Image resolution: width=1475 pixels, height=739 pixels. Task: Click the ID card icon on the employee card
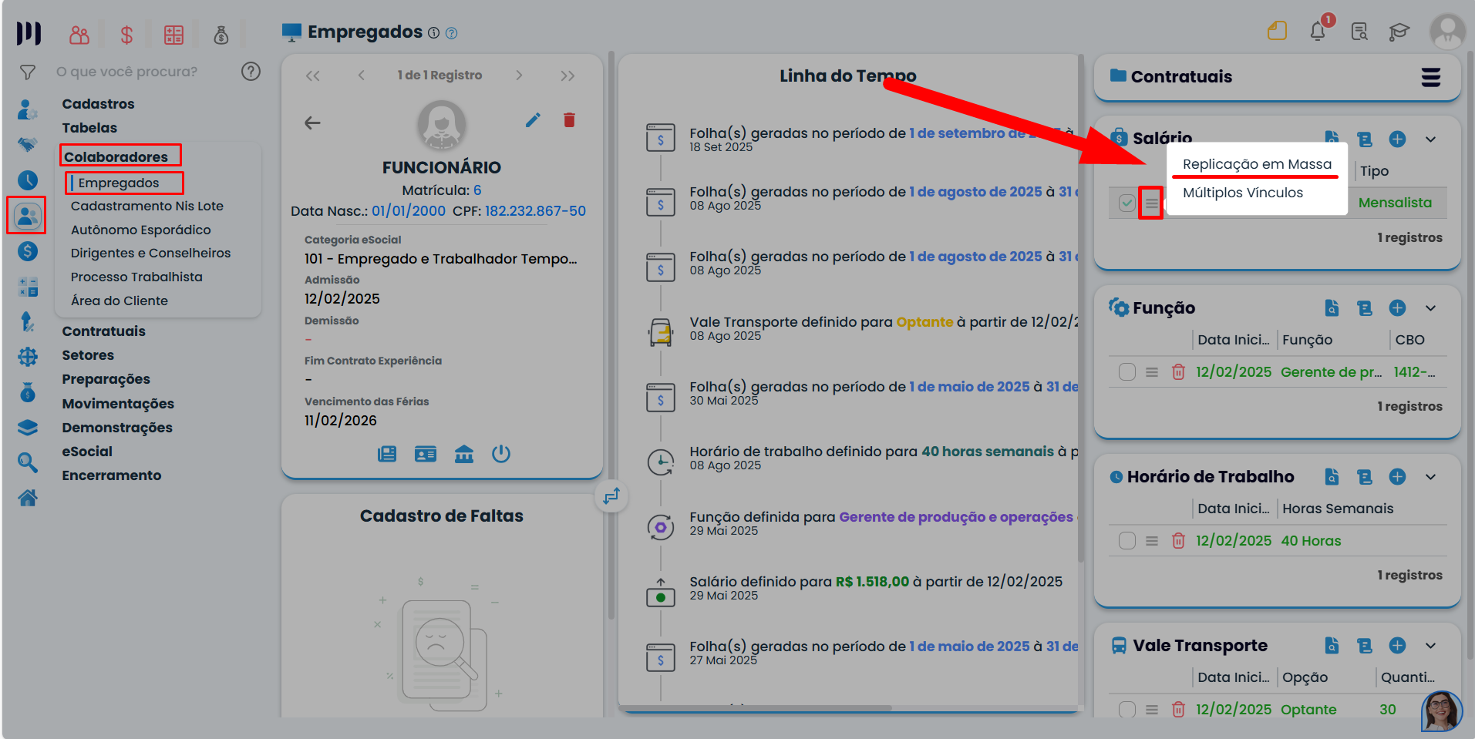426,454
